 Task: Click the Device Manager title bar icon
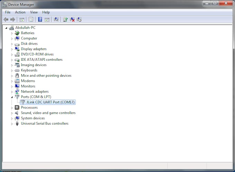(x=4, y=4)
